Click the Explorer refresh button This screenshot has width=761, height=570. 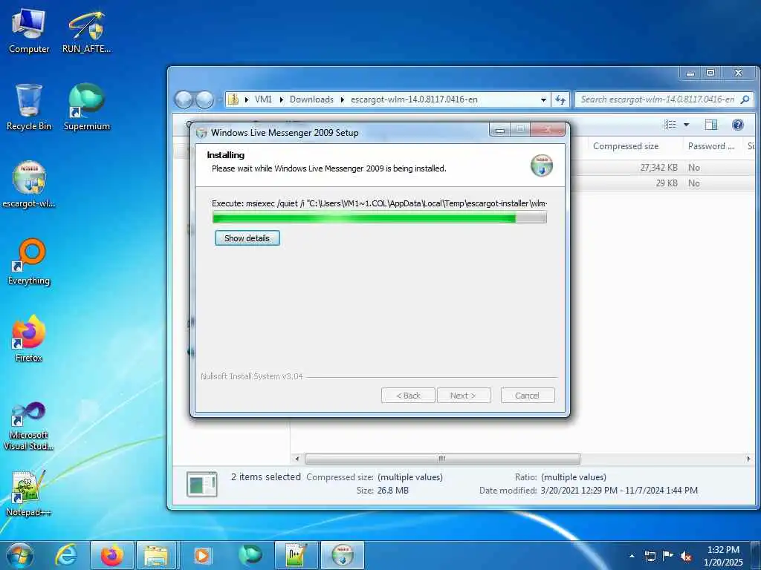coord(560,100)
